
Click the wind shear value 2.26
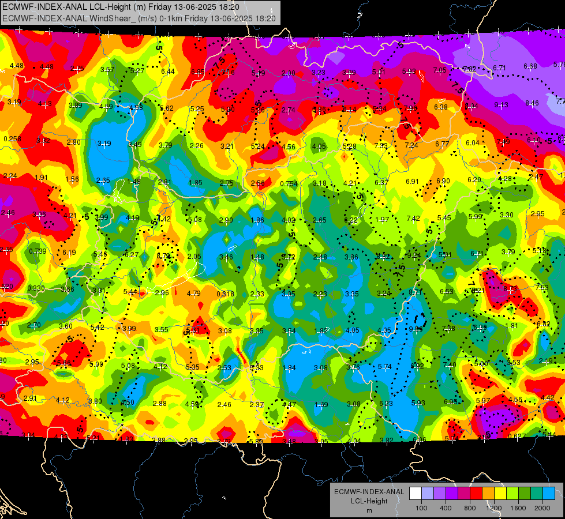click(x=196, y=146)
